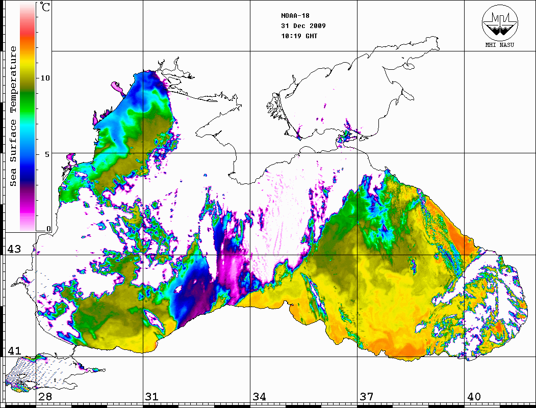Click the '31 Dec 2009' date text
Viewport: 536px width, 408px height.
[303, 26]
